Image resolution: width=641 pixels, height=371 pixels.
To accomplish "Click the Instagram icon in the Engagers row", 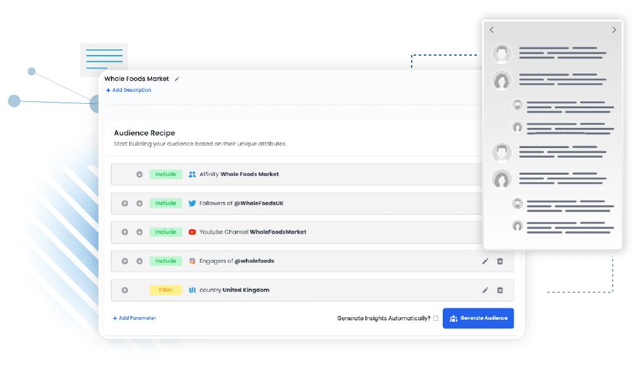I will 192,261.
